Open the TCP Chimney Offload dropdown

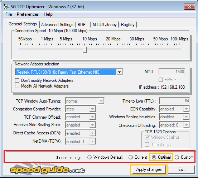pos(92,117)
